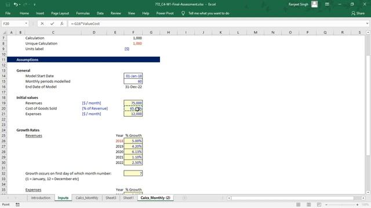Switch to the Insert ribbon tab
This screenshot has width=371, height=208.
click(40, 13)
